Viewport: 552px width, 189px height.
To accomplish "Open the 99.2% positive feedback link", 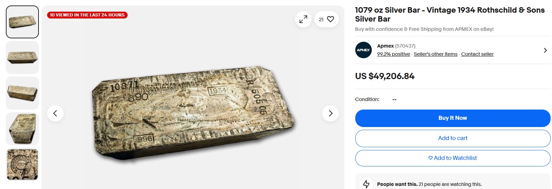I will coord(393,54).
